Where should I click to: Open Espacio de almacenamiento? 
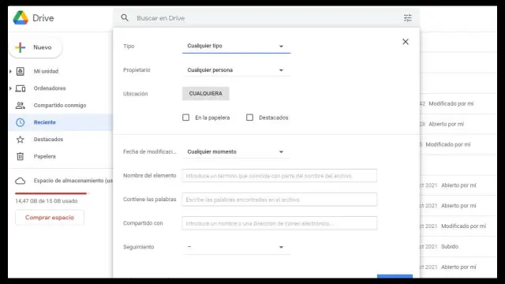[73, 181]
